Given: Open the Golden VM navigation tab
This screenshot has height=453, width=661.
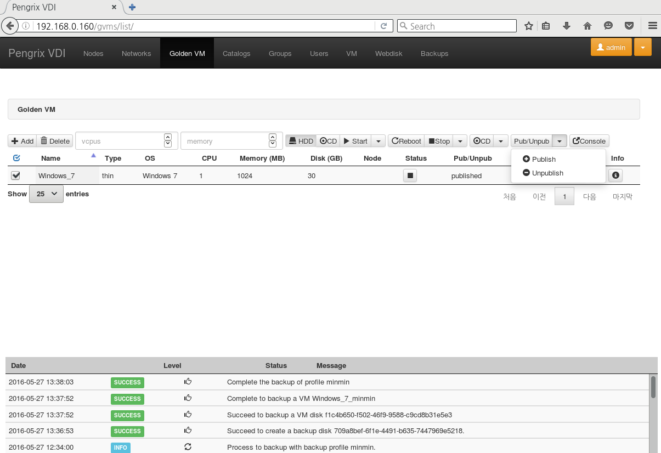Looking at the screenshot, I should (x=187, y=53).
